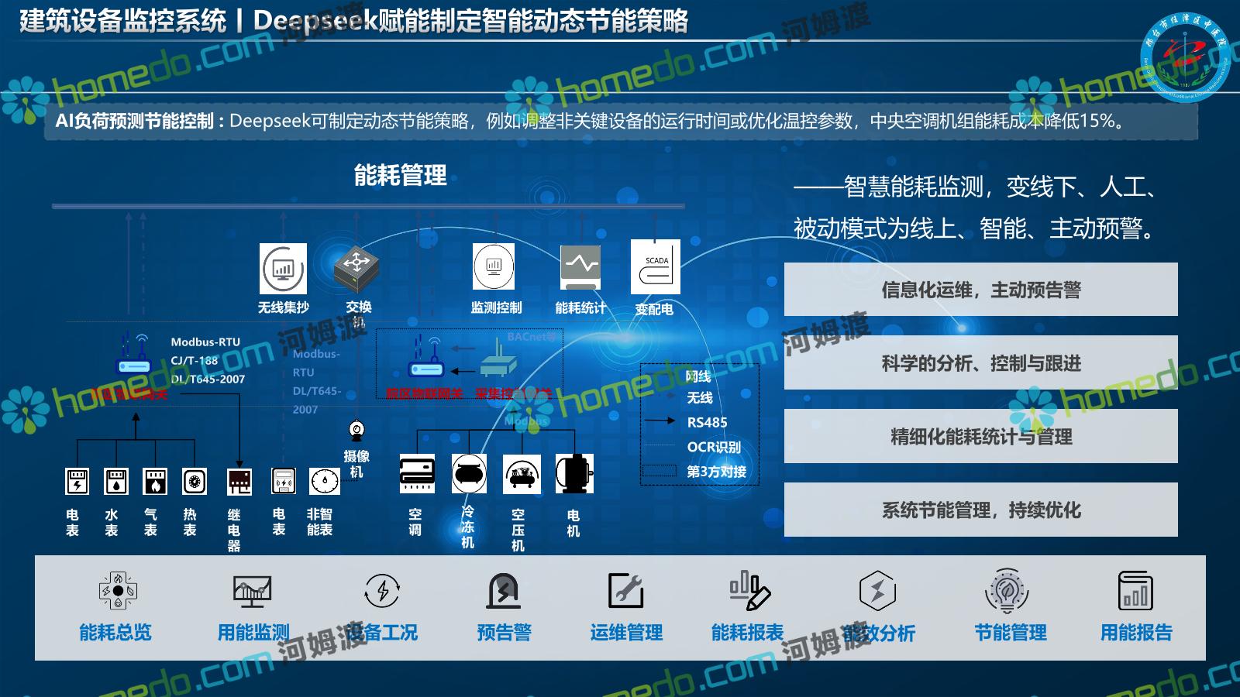The image size is (1240, 697).
Task: Click the 信息化运维，主动预告警 box
Action: pos(980,289)
